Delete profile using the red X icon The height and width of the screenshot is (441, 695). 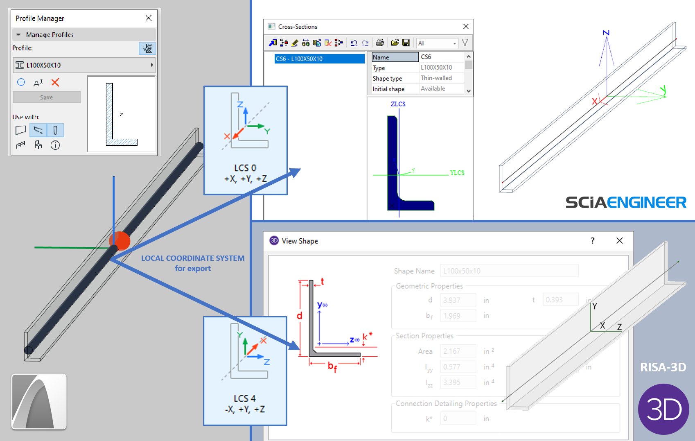55,82
